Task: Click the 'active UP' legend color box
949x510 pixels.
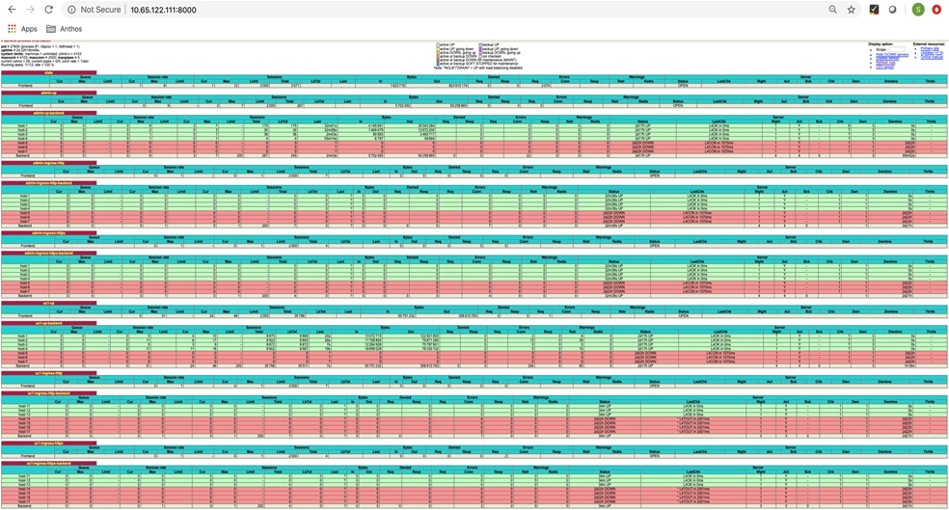Action: coord(438,44)
